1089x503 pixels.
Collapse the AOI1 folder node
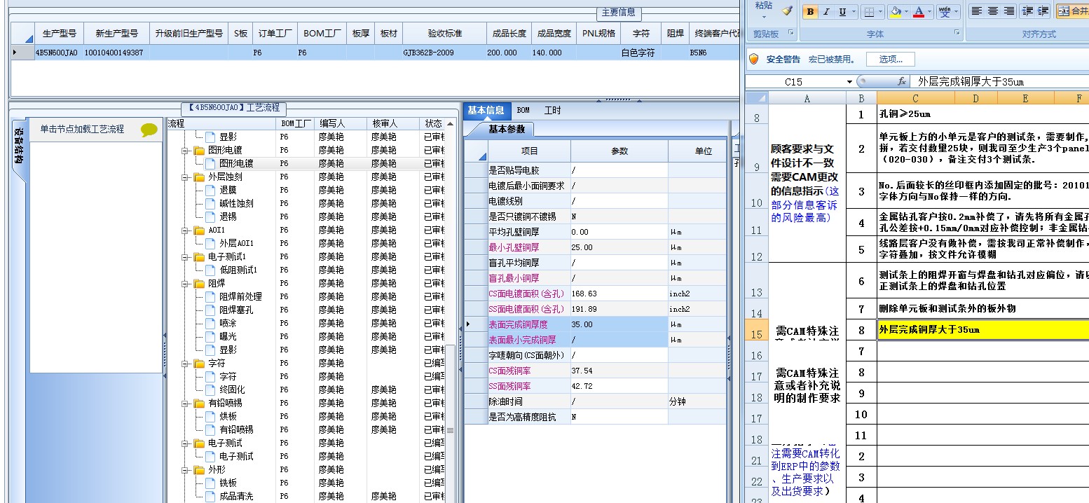click(x=186, y=230)
